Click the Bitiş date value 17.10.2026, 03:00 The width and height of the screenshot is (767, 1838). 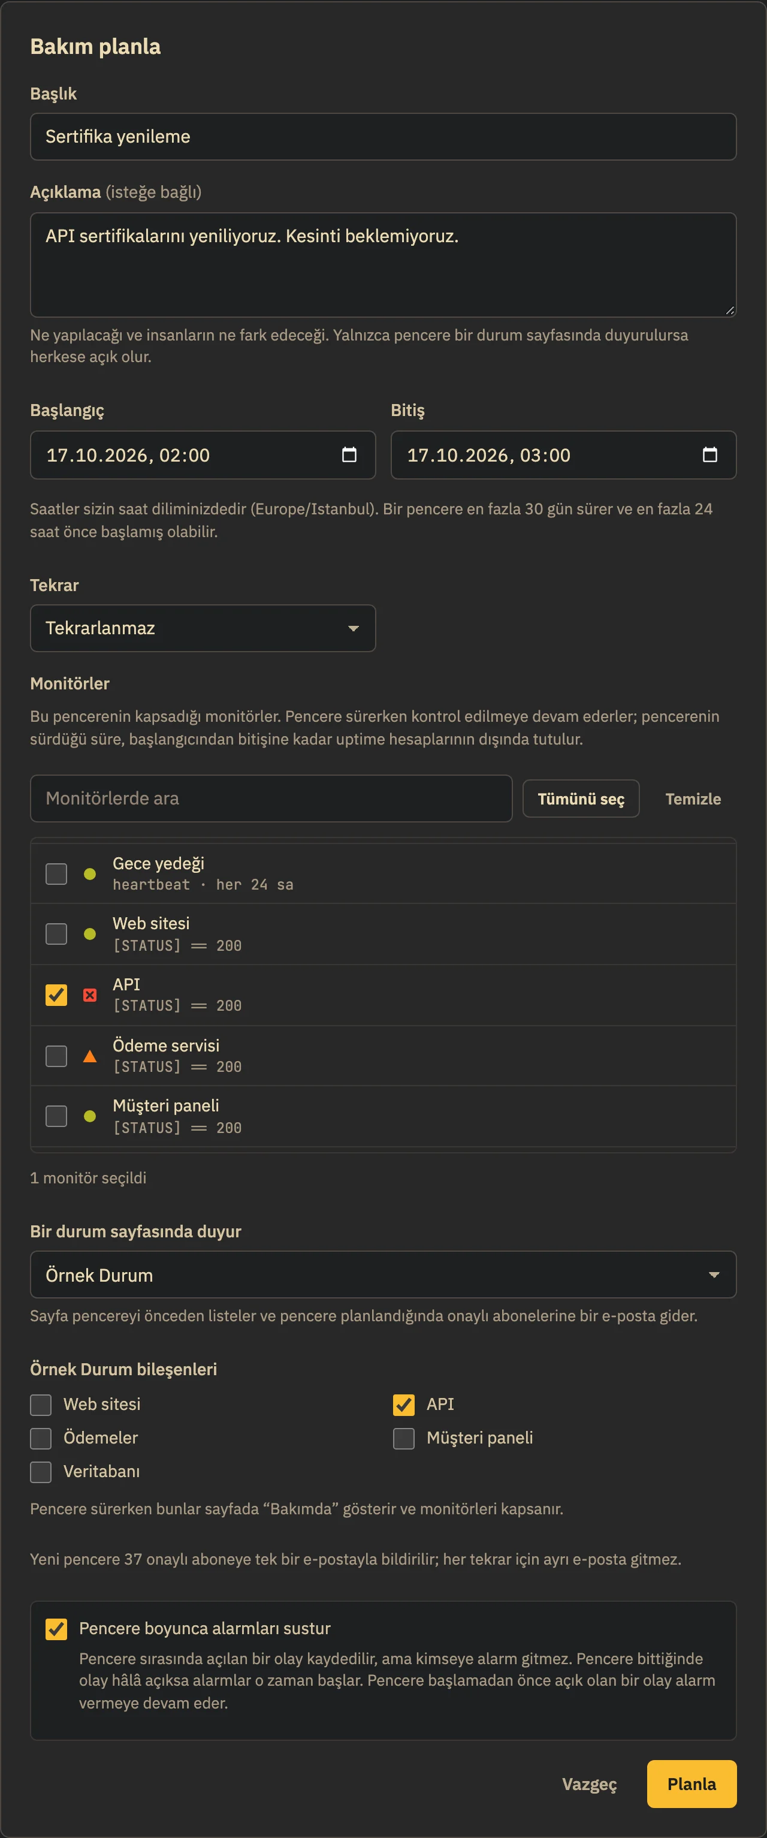click(x=489, y=455)
